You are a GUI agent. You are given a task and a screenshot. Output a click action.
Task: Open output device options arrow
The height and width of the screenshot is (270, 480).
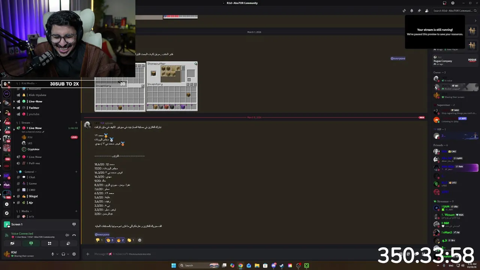(68, 254)
